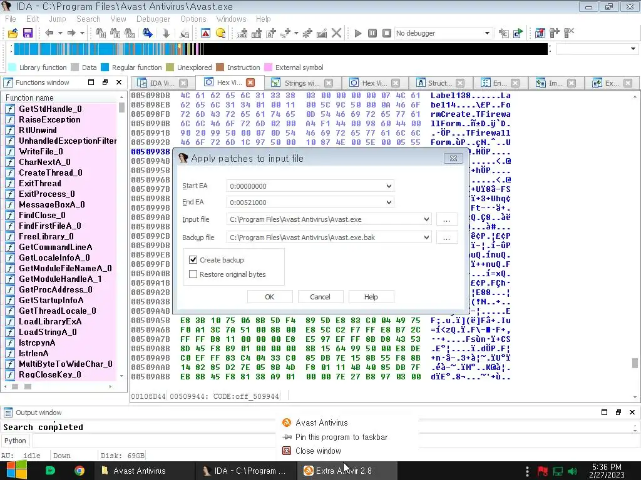Open the Debugger menu
Image resolution: width=641 pixels, height=480 pixels.
click(153, 19)
